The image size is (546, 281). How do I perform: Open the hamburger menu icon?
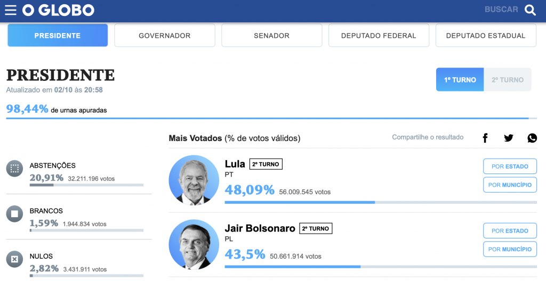pos(11,10)
